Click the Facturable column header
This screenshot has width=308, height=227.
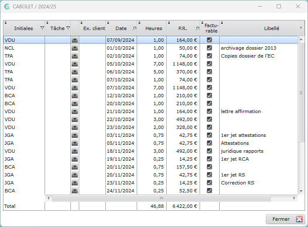[210, 28]
